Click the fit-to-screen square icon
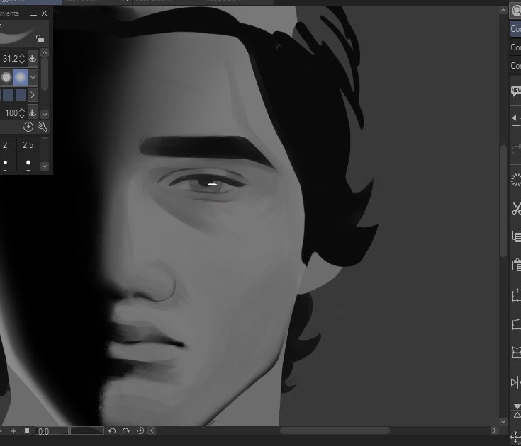The height and width of the screenshot is (446, 521). click(27, 430)
